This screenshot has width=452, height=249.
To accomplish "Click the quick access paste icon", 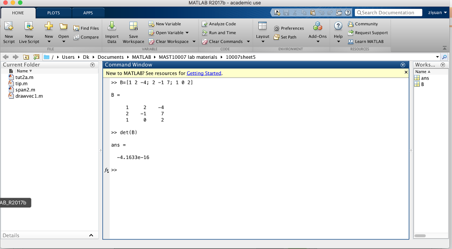I will pyautogui.click(x=313, y=13).
